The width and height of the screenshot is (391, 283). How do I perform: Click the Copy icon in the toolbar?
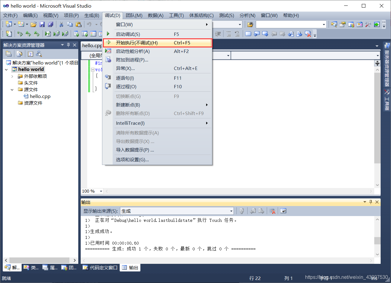click(70, 24)
